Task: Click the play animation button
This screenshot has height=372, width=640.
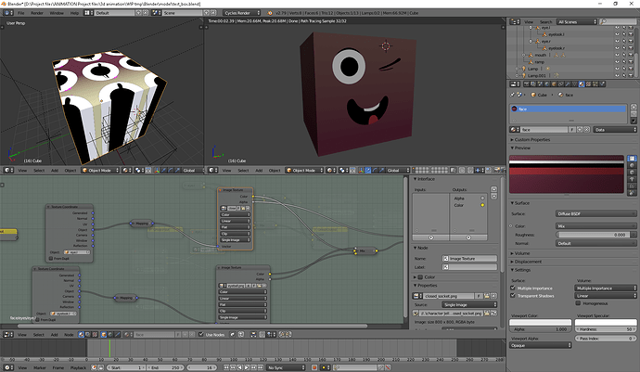Action: coord(247,367)
